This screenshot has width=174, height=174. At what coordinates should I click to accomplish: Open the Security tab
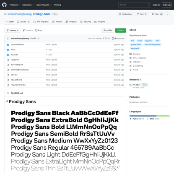coord(86,22)
